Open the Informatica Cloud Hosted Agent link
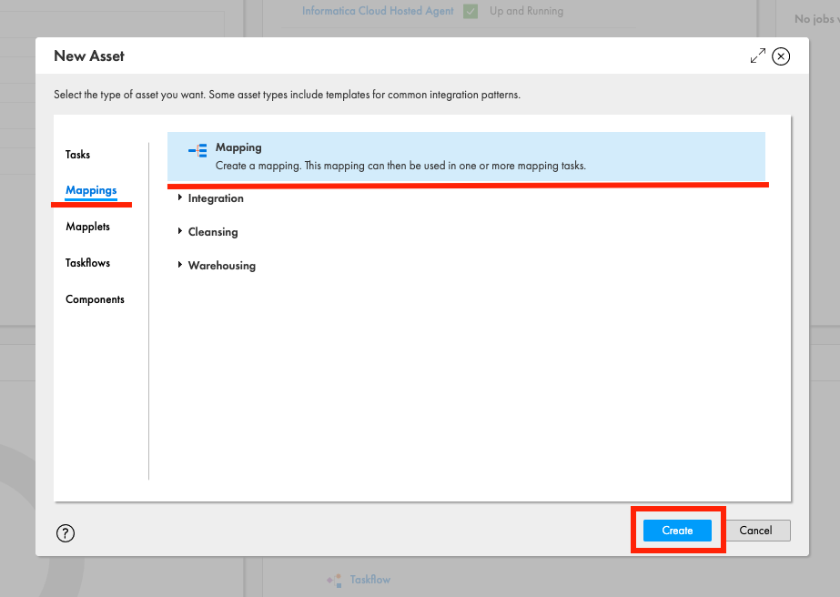 (x=377, y=11)
